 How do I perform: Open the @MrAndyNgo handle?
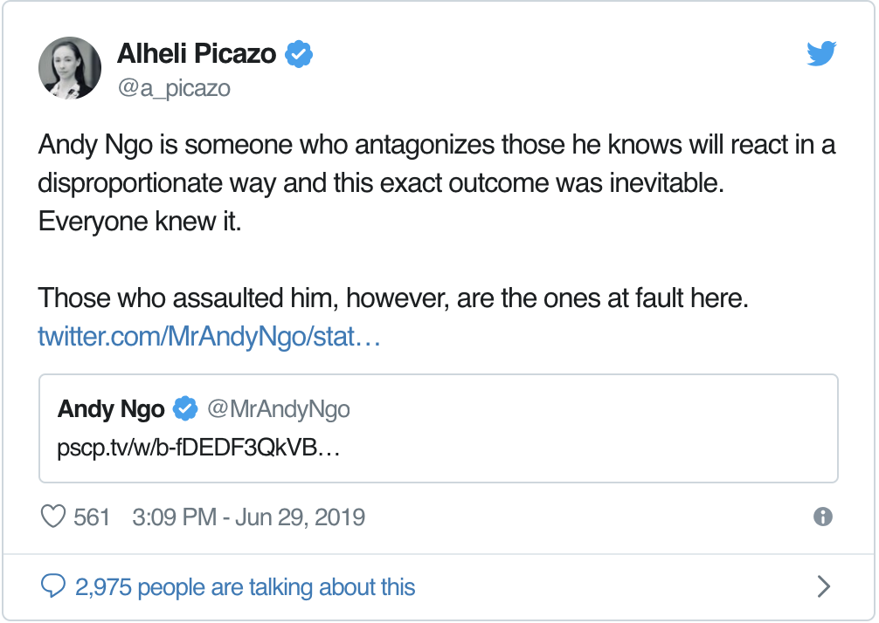(x=279, y=409)
